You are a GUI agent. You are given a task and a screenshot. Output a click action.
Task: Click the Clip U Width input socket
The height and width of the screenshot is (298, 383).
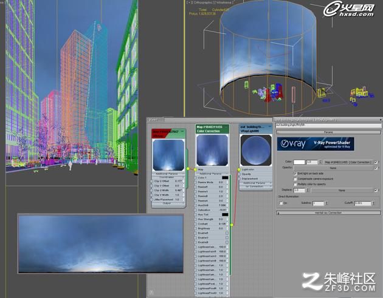point(152,191)
